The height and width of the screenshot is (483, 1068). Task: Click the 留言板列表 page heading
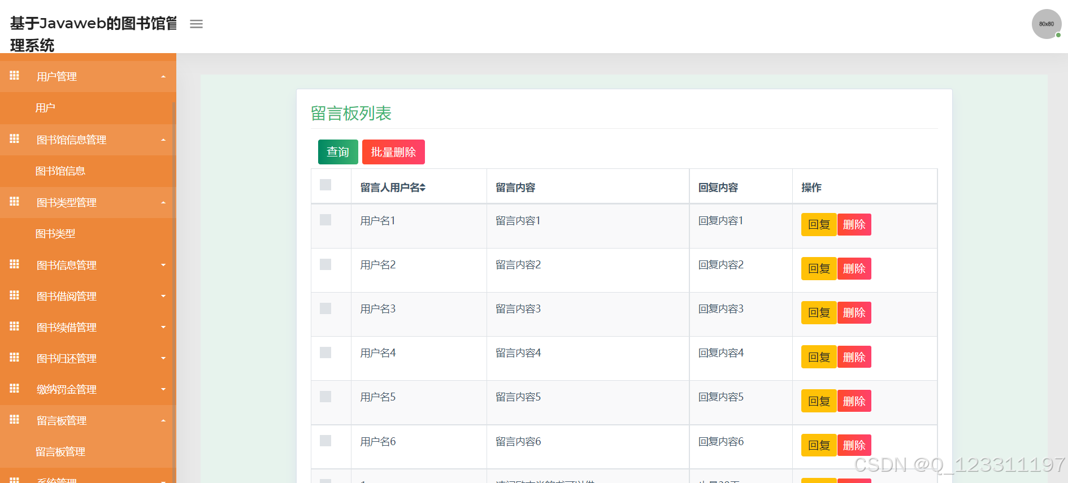351,113
